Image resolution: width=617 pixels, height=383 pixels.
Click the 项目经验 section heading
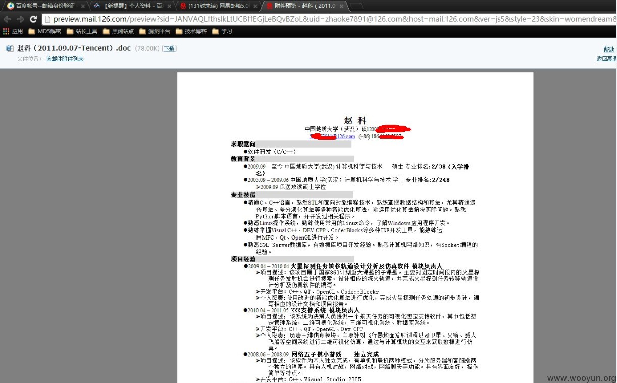point(243,259)
